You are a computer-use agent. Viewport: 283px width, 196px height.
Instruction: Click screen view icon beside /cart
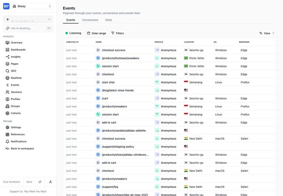pyautogui.click(x=98, y=98)
